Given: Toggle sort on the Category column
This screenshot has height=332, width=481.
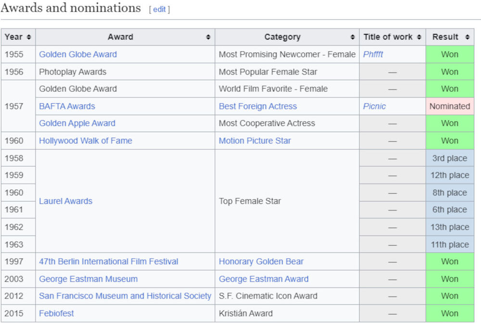Looking at the screenshot, I should (353, 37).
